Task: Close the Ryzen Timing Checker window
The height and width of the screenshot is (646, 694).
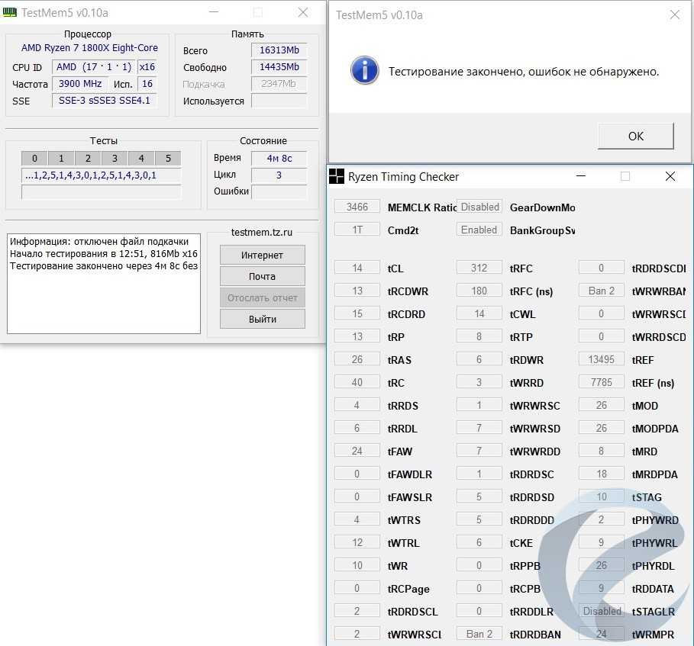Action: (x=670, y=176)
